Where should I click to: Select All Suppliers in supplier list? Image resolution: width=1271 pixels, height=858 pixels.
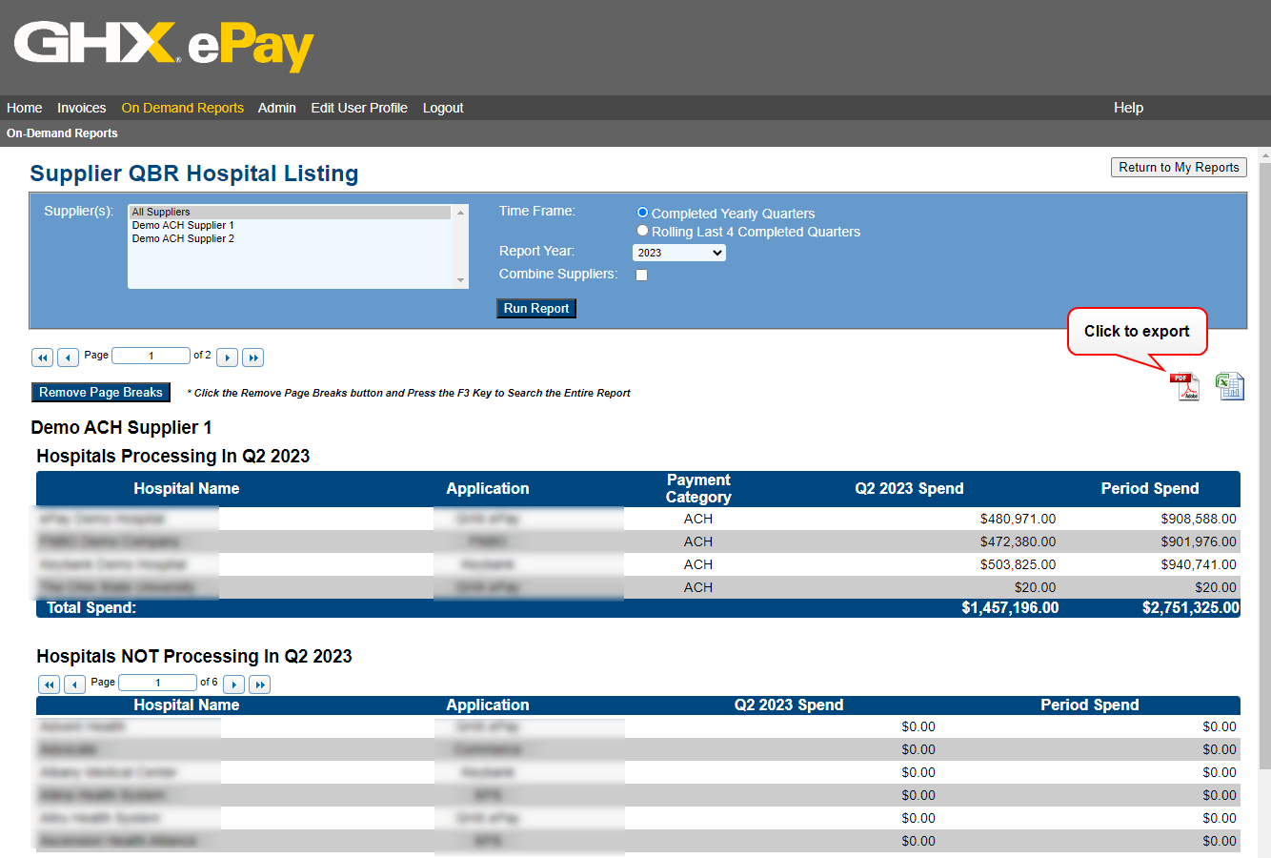pos(291,212)
